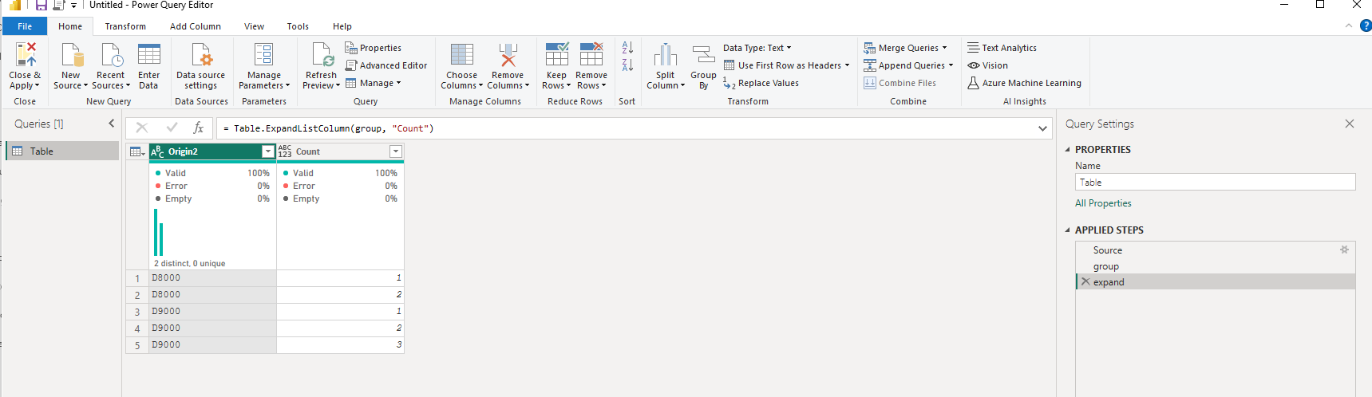Switch to the View tab
This screenshot has height=397, width=1372.
coord(254,26)
